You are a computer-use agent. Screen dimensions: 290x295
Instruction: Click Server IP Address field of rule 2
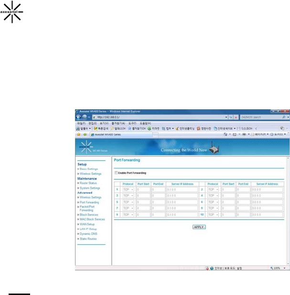coord(267,190)
